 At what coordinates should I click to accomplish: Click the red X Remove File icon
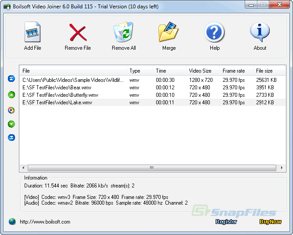(x=78, y=32)
